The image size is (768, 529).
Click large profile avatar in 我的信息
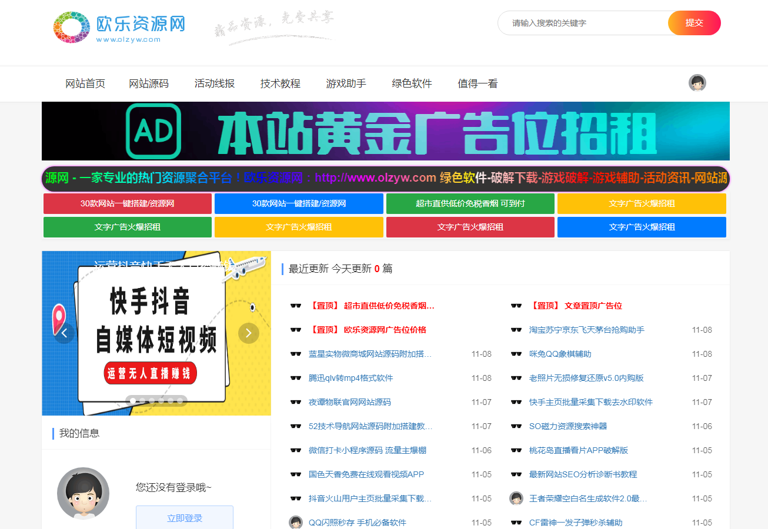(83, 493)
